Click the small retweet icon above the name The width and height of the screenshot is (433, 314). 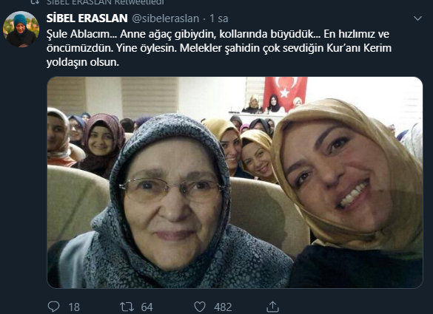pyautogui.click(x=35, y=2)
